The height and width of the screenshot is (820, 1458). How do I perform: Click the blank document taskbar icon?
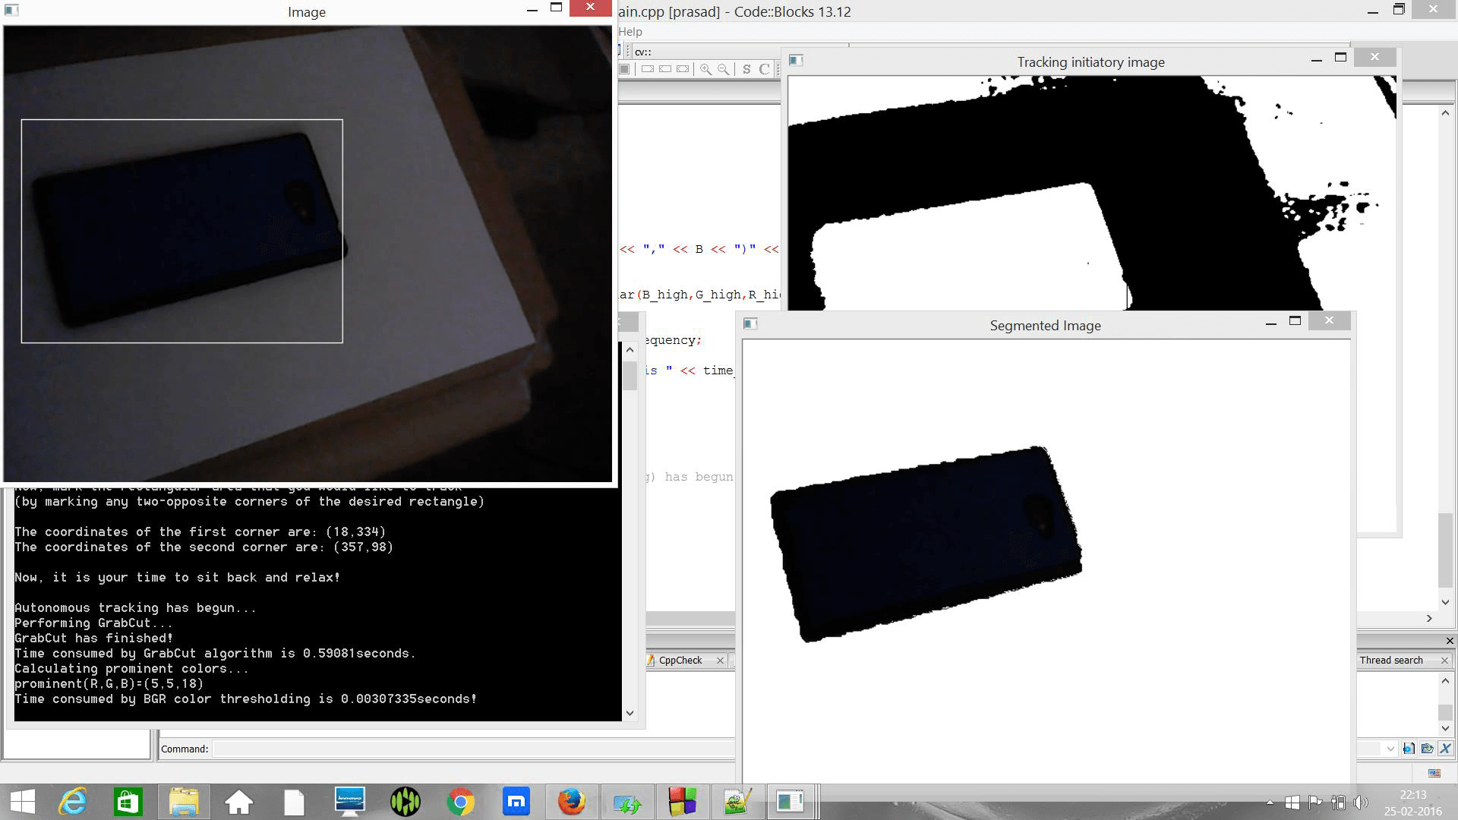click(294, 802)
